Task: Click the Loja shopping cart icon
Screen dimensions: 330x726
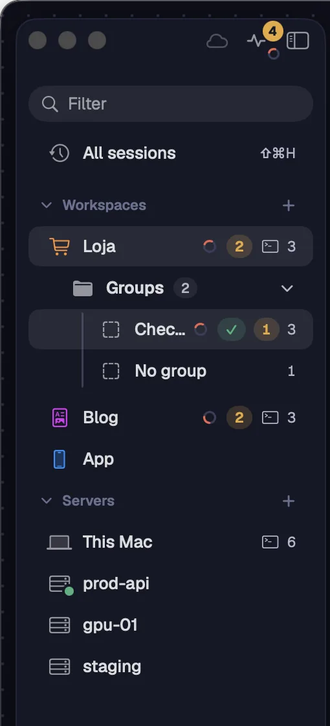Action: 60,246
